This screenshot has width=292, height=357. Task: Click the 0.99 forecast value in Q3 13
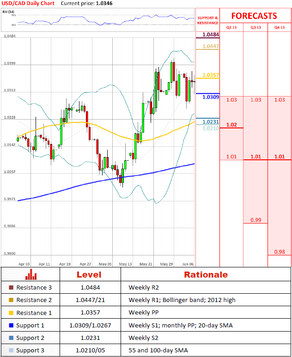256,220
